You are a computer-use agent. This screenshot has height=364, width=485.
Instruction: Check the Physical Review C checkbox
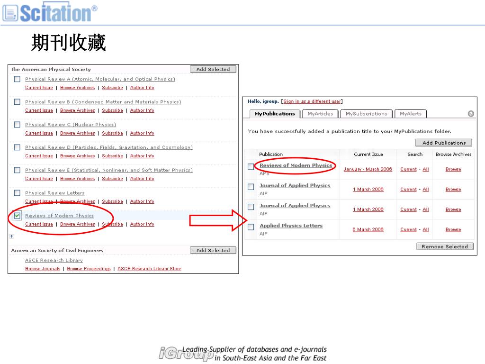coord(18,125)
